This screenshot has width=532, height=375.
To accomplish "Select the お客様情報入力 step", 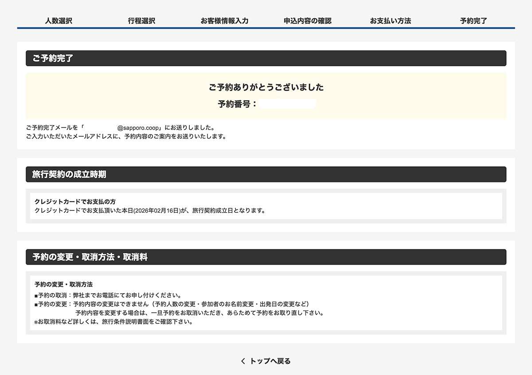I will click(x=224, y=20).
